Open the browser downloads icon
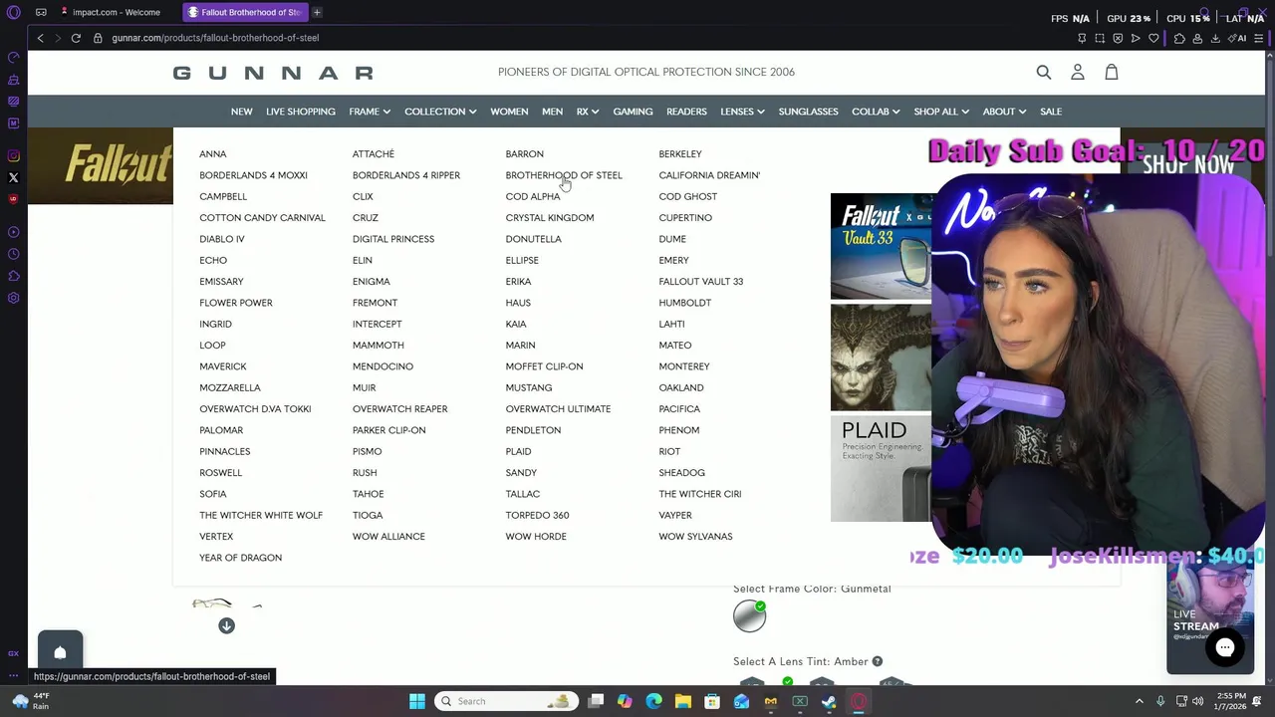The image size is (1275, 717). (x=1215, y=38)
